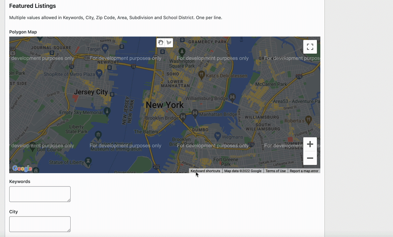Click the SOHO neighborhood label

click(173, 74)
